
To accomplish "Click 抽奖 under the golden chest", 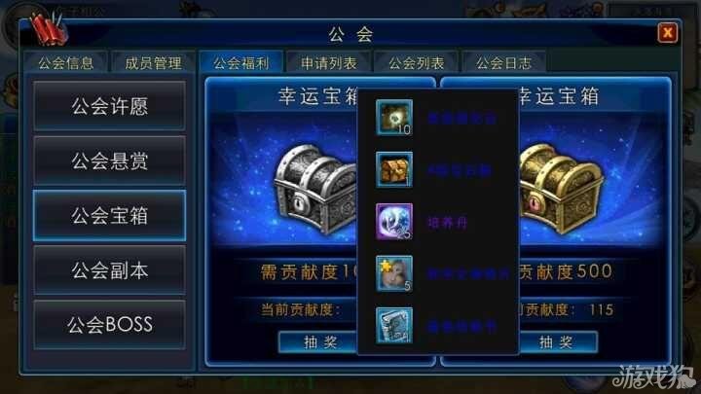I will (x=558, y=342).
